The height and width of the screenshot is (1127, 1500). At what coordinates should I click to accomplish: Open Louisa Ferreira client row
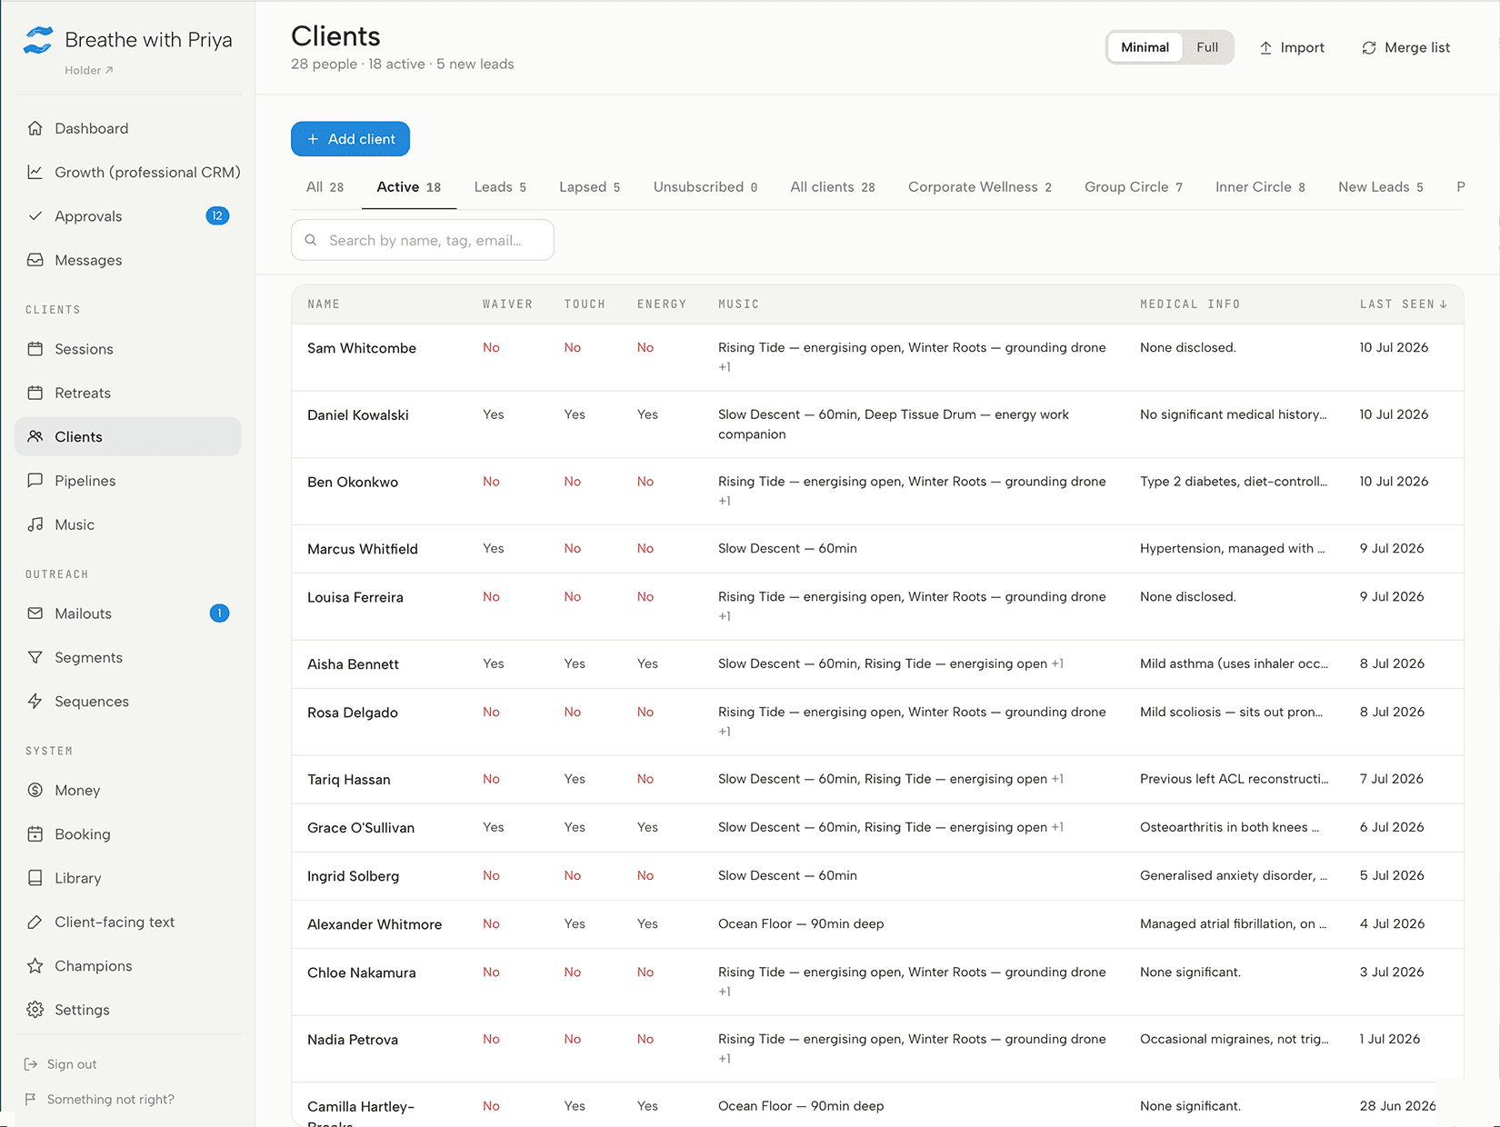tap(877, 606)
